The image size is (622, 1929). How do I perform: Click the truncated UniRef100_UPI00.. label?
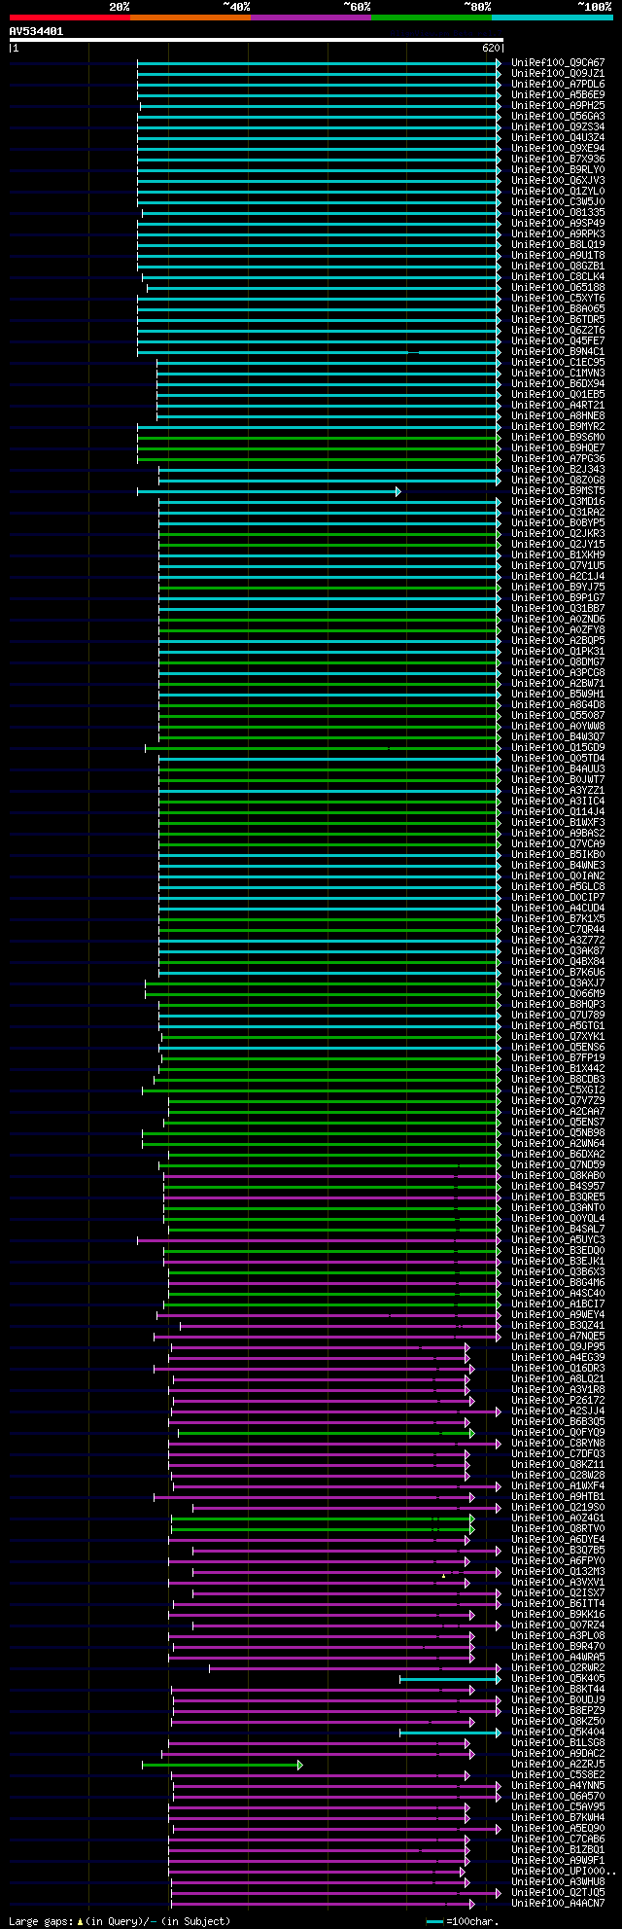pos(564,1872)
